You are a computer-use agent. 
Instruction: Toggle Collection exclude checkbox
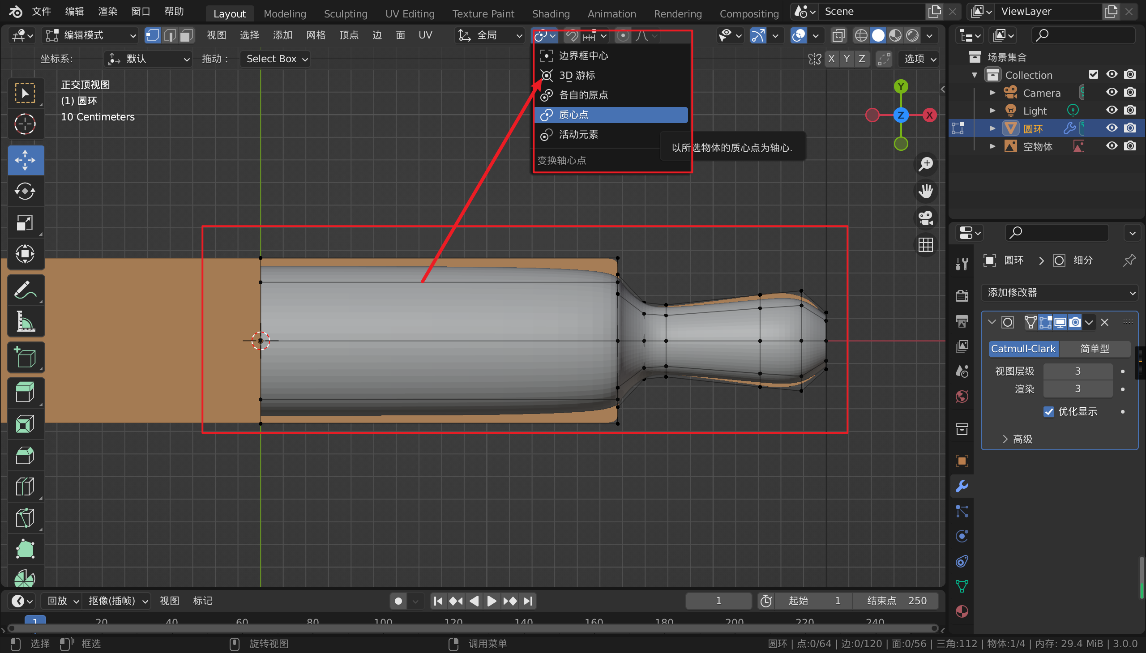[1094, 74]
